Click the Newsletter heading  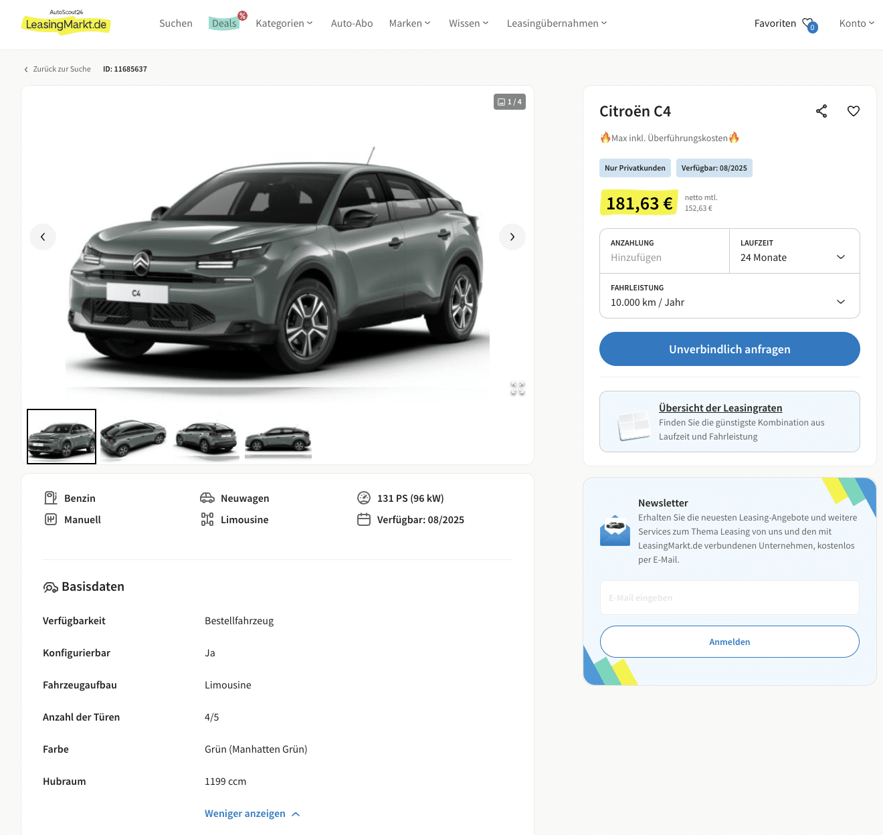663,503
